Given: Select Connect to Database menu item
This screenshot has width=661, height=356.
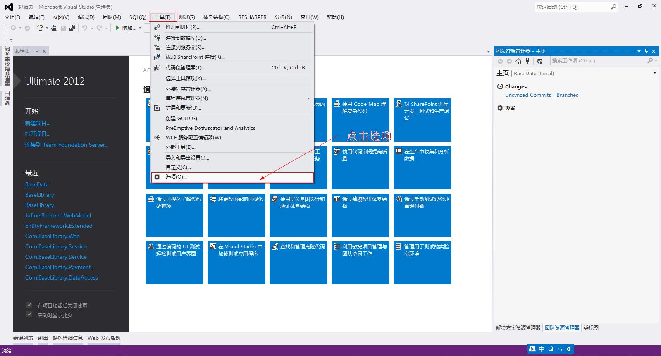Looking at the screenshot, I should (x=232, y=38).
